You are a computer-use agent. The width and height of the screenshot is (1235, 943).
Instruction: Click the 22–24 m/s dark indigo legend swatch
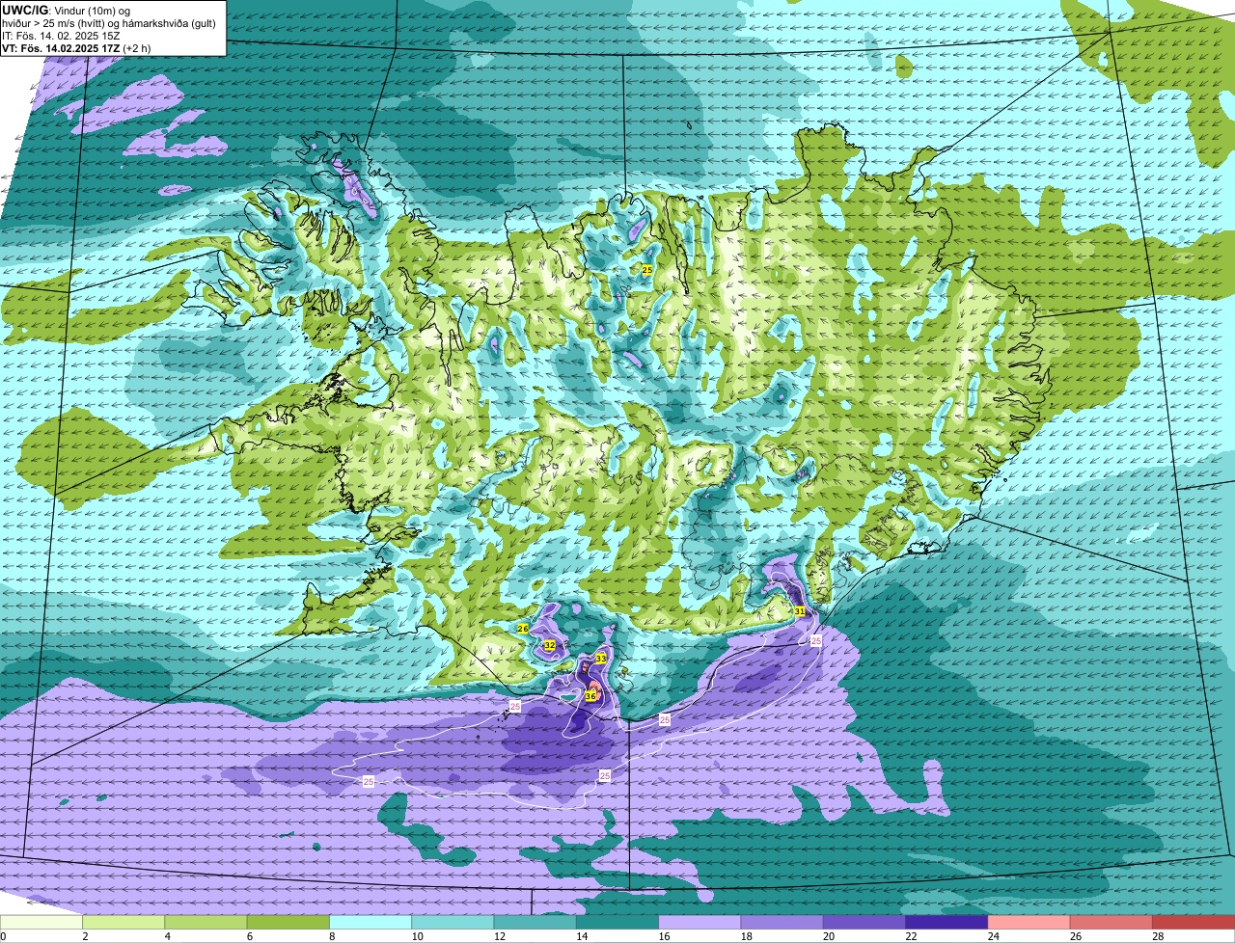(x=947, y=922)
